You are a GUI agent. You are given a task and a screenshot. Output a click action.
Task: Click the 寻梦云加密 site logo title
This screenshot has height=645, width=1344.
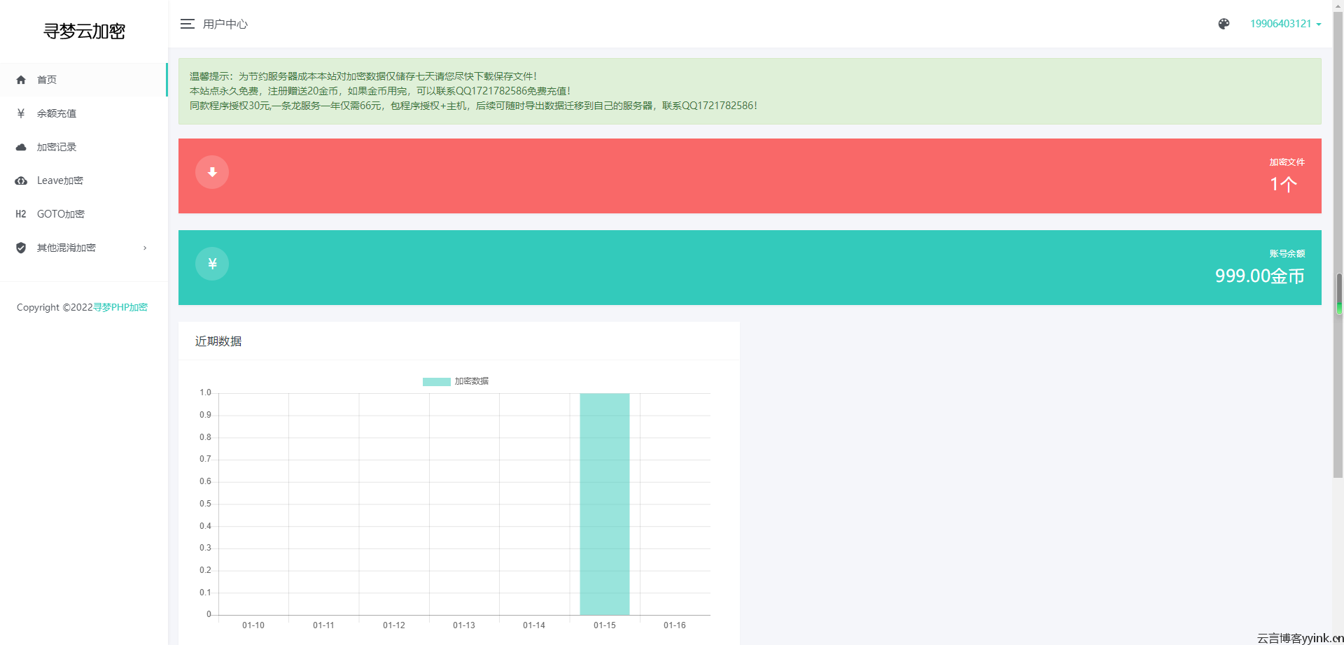[84, 31]
